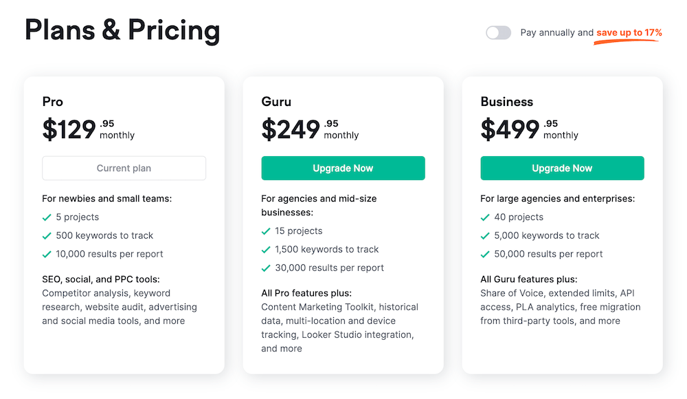Screen dimensions: 687x399
Task: Click the checkmark icon beside 5 projects
Action: (x=47, y=217)
